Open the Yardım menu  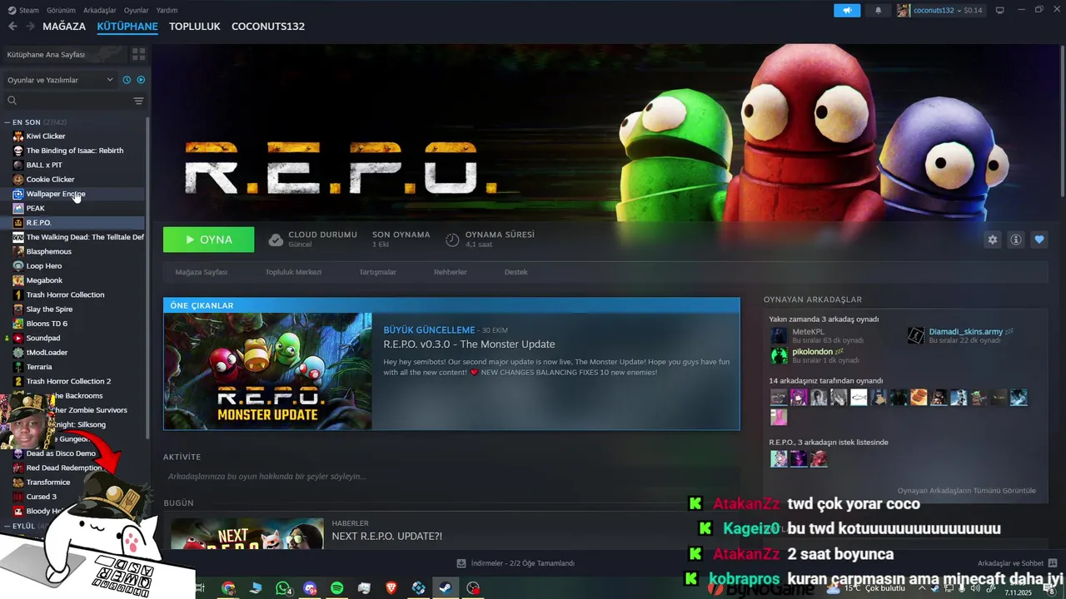167,10
